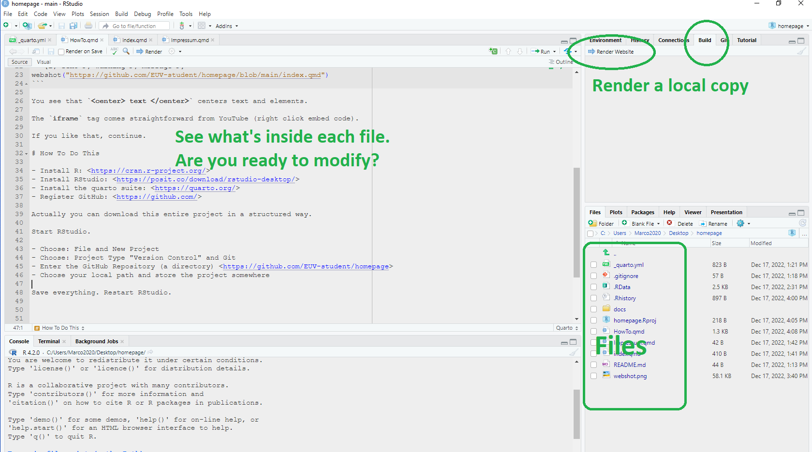This screenshot has width=812, height=452.
Task: Open recent files dropdown arrow
Action: point(50,26)
